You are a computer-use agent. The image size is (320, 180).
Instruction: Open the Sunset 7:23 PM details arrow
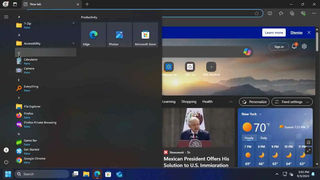(307, 127)
